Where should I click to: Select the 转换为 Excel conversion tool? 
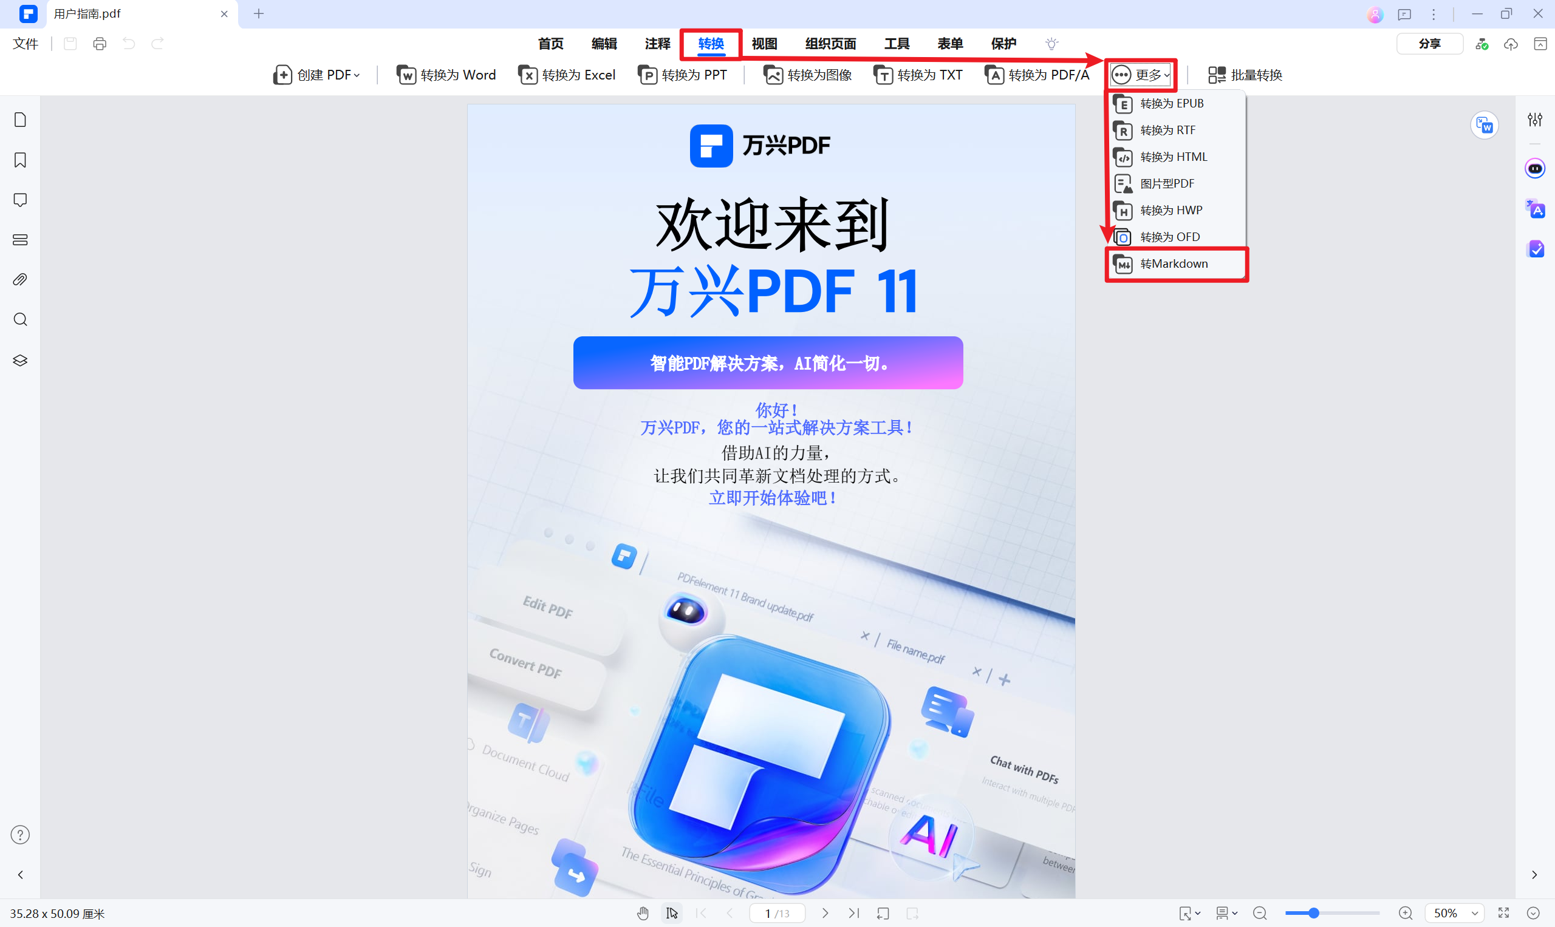tap(566, 74)
